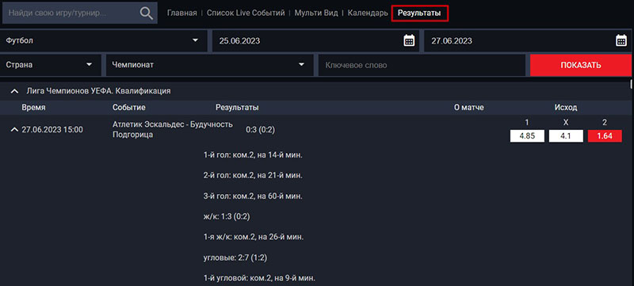Viewport: 634px width, 286px height.
Task: Click the 1-й угловой 9-й мин. line
Action: click(x=259, y=278)
